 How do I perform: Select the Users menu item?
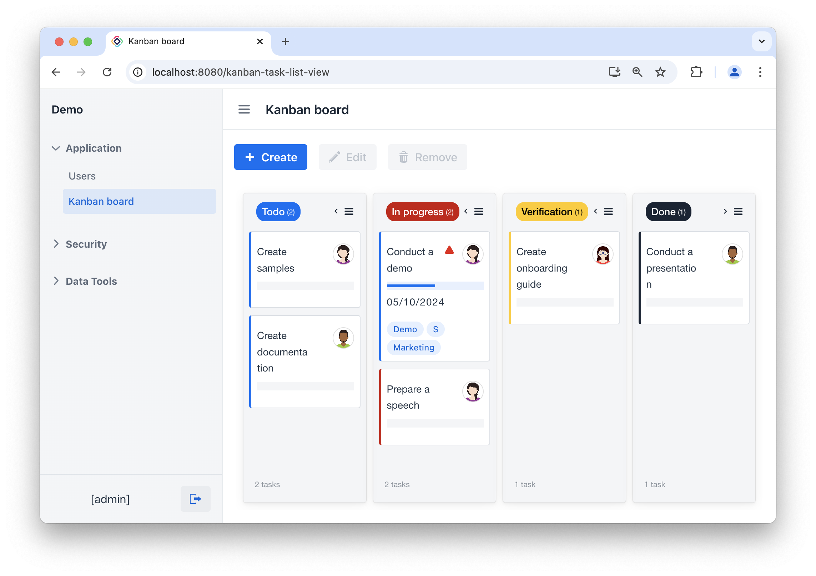(x=82, y=176)
